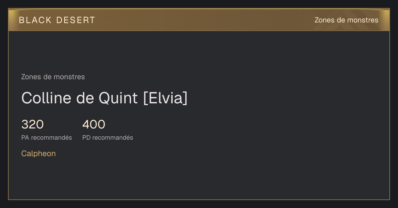
Task: Click the word monstres in header menu
Action: [x=362, y=20]
